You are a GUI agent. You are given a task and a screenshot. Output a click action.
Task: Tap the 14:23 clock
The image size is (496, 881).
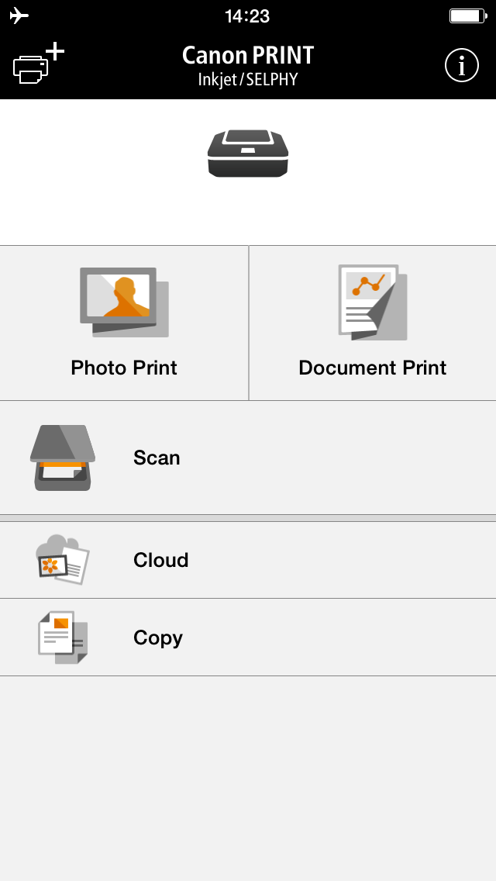248,16
